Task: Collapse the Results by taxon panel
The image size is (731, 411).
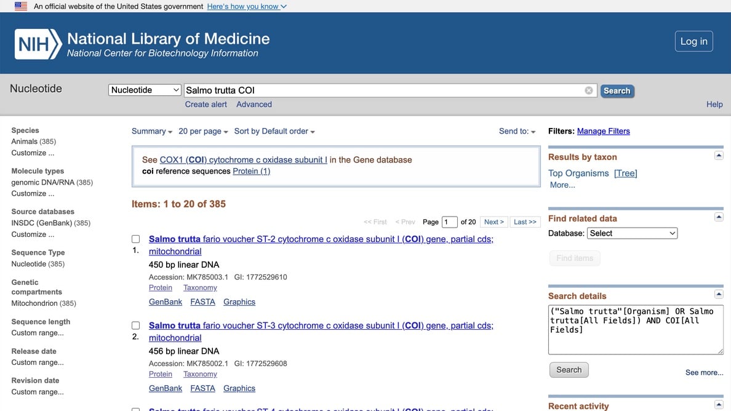Action: click(719, 155)
